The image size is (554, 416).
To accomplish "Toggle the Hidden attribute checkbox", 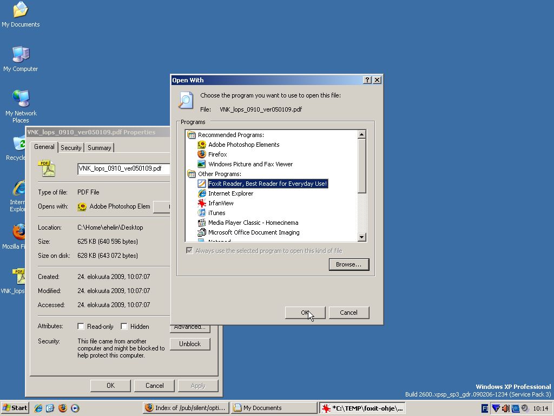I will (x=124, y=326).
